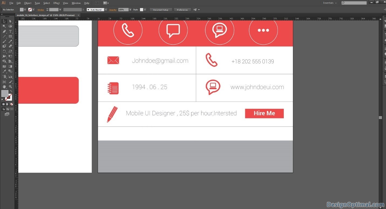This screenshot has width=386, height=209.
Task: Choose the Column Graph tool
Action: [x=10, y=77]
